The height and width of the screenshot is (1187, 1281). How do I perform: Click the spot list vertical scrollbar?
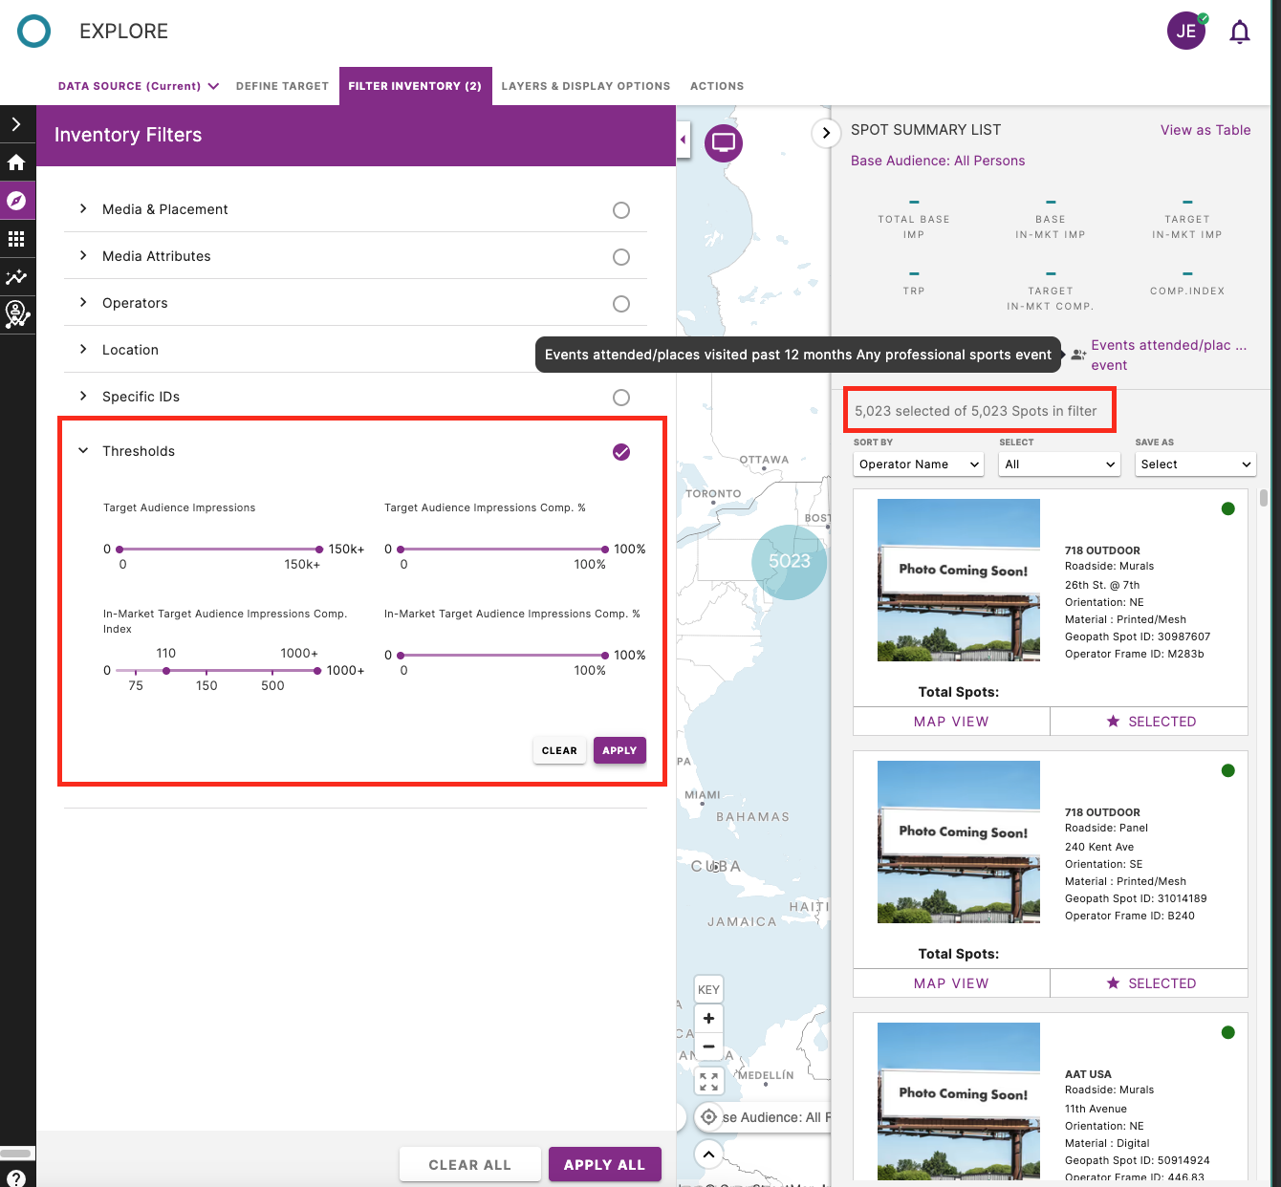(x=1264, y=498)
